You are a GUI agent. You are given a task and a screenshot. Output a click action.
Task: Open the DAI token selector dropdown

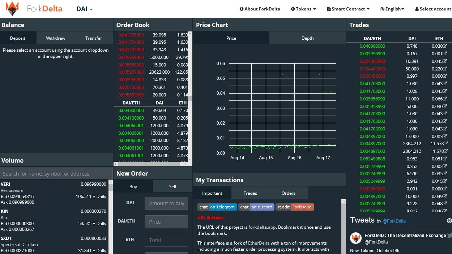point(85,9)
